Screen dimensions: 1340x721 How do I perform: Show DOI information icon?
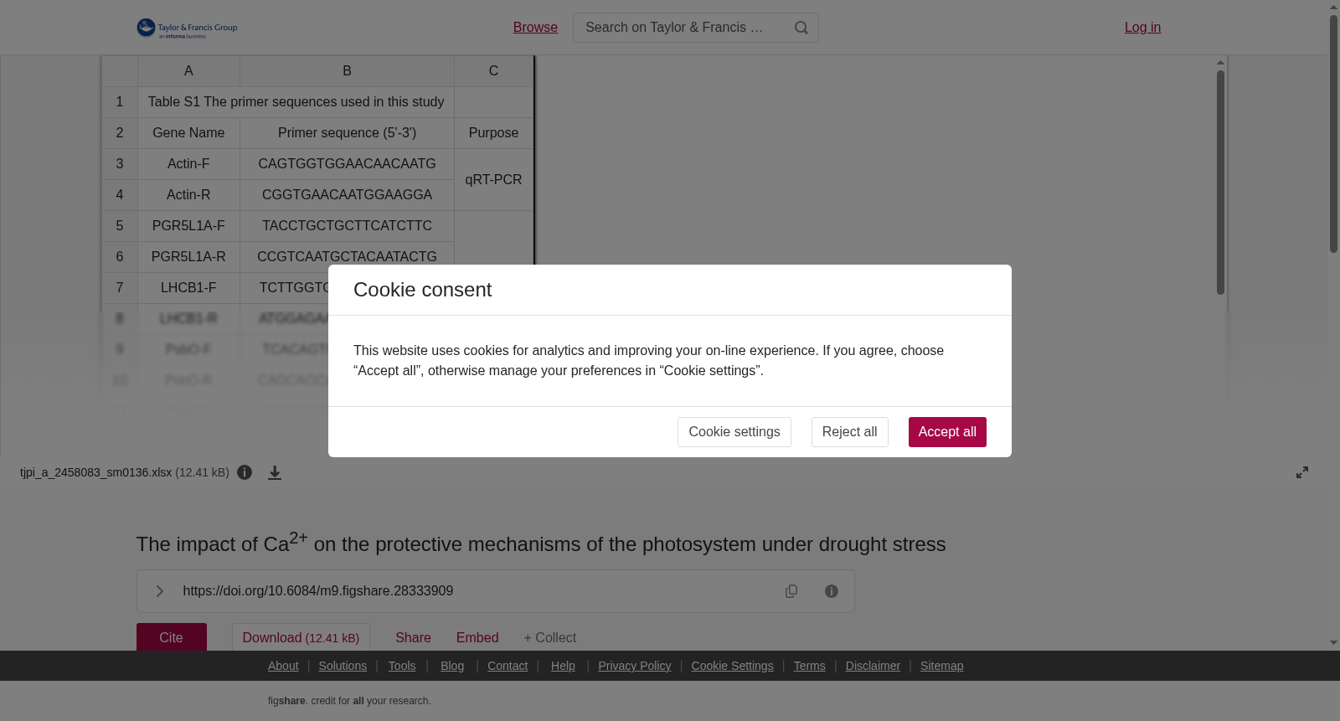[832, 591]
